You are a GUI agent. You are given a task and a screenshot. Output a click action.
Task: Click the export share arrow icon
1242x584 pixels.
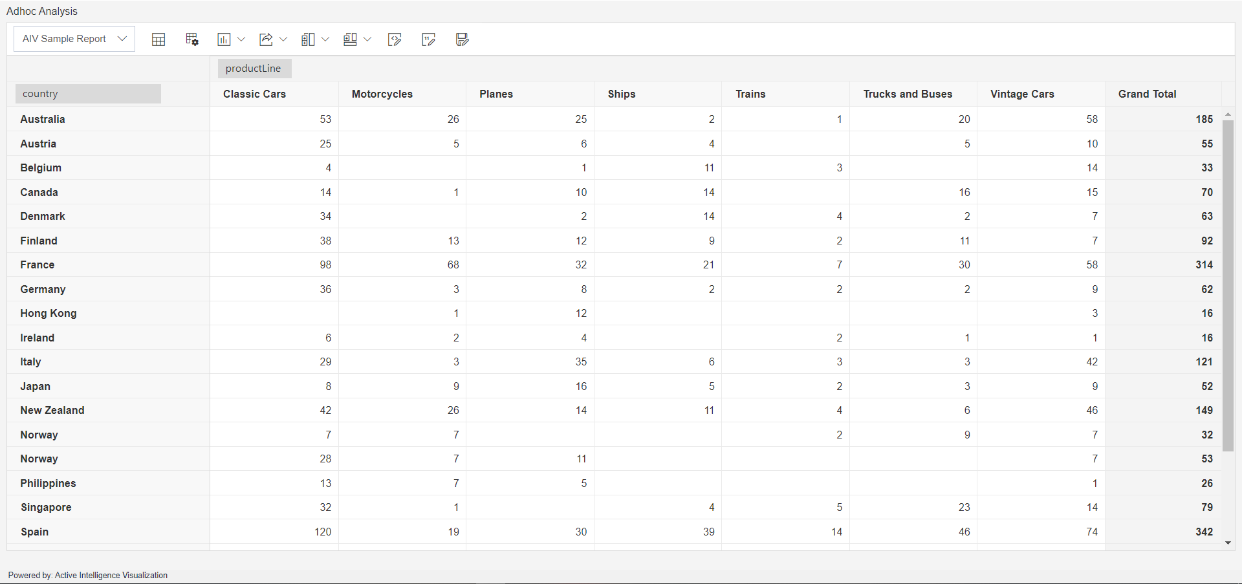point(266,39)
